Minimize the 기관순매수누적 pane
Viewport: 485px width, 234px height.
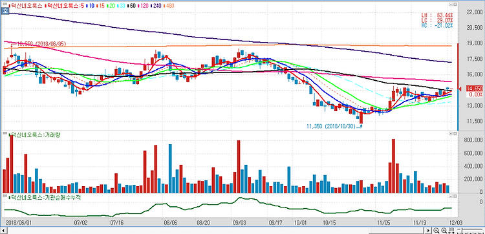click(451, 197)
